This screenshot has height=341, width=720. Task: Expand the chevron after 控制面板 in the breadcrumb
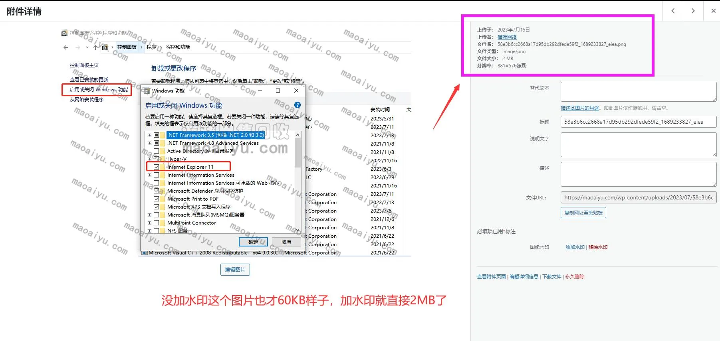(141, 47)
